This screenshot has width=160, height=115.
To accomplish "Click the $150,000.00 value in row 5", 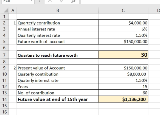I will pyautogui.click(x=123, y=42).
